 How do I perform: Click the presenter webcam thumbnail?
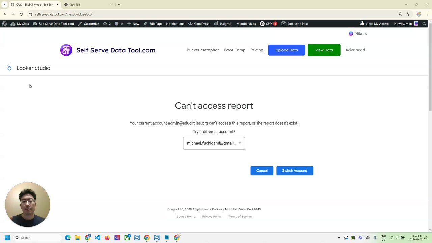28,205
